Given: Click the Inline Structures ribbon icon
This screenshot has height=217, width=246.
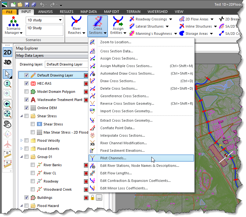Looking at the screenshot, I should [182, 26].
